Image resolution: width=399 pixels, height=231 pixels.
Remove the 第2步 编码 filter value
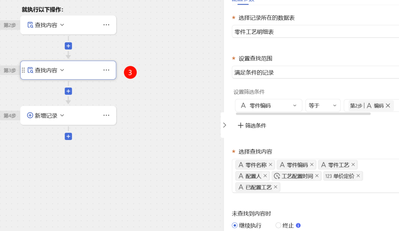point(388,106)
